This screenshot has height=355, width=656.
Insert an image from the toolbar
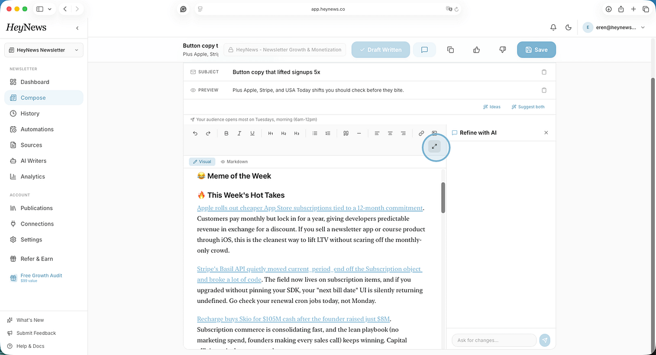click(x=434, y=133)
